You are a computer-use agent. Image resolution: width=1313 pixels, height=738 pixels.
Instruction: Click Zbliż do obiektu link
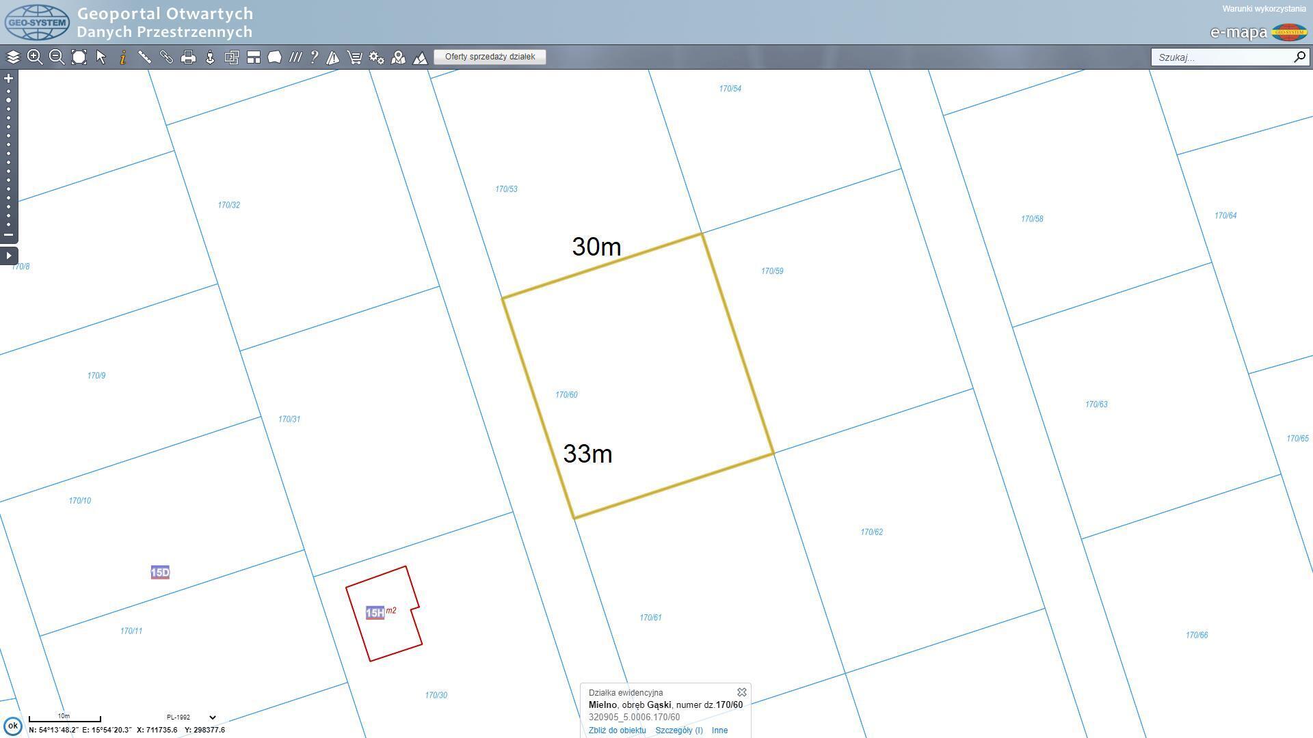[617, 730]
